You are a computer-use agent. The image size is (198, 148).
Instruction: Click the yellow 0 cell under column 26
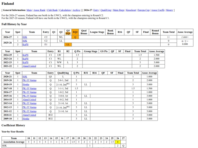[118, 142]
